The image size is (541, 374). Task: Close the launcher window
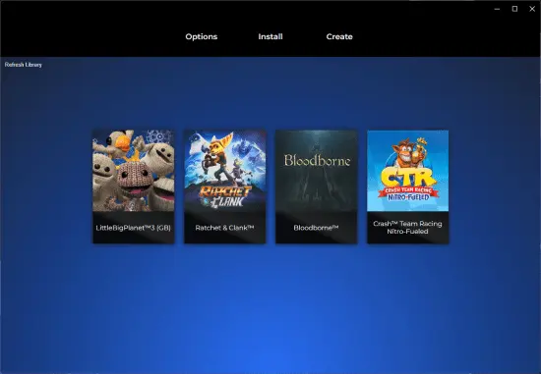click(532, 9)
